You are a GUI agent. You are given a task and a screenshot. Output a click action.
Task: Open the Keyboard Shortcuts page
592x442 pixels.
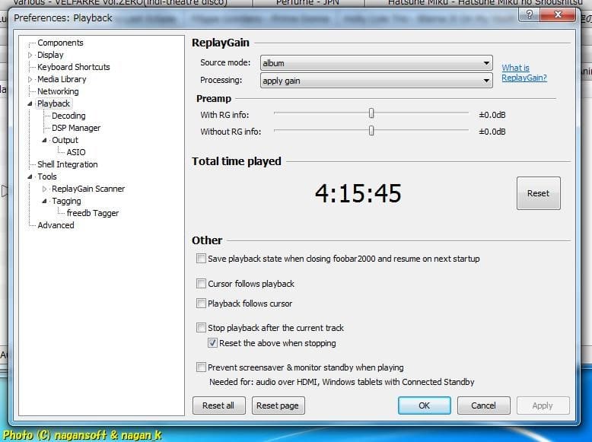[x=73, y=68]
